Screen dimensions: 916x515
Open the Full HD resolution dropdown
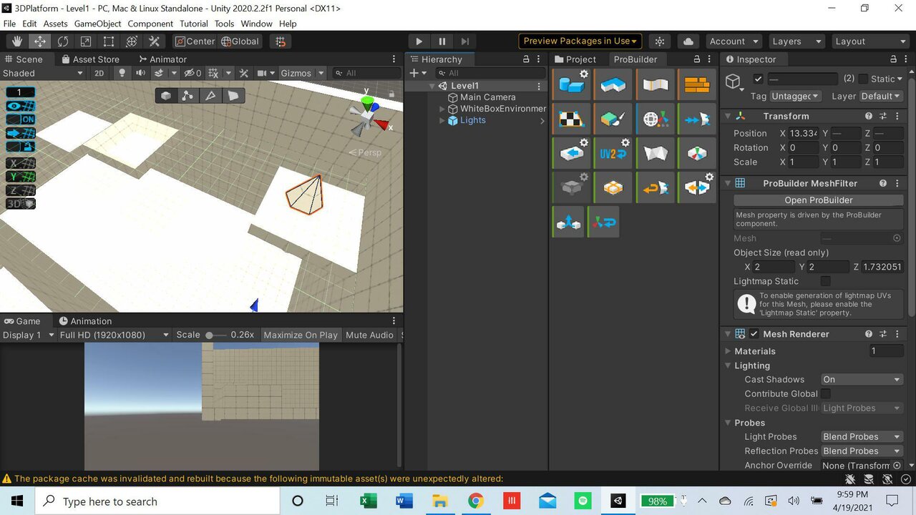pos(114,335)
